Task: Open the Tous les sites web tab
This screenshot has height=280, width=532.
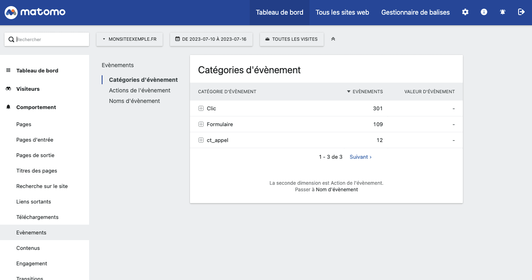Action: tap(342, 12)
